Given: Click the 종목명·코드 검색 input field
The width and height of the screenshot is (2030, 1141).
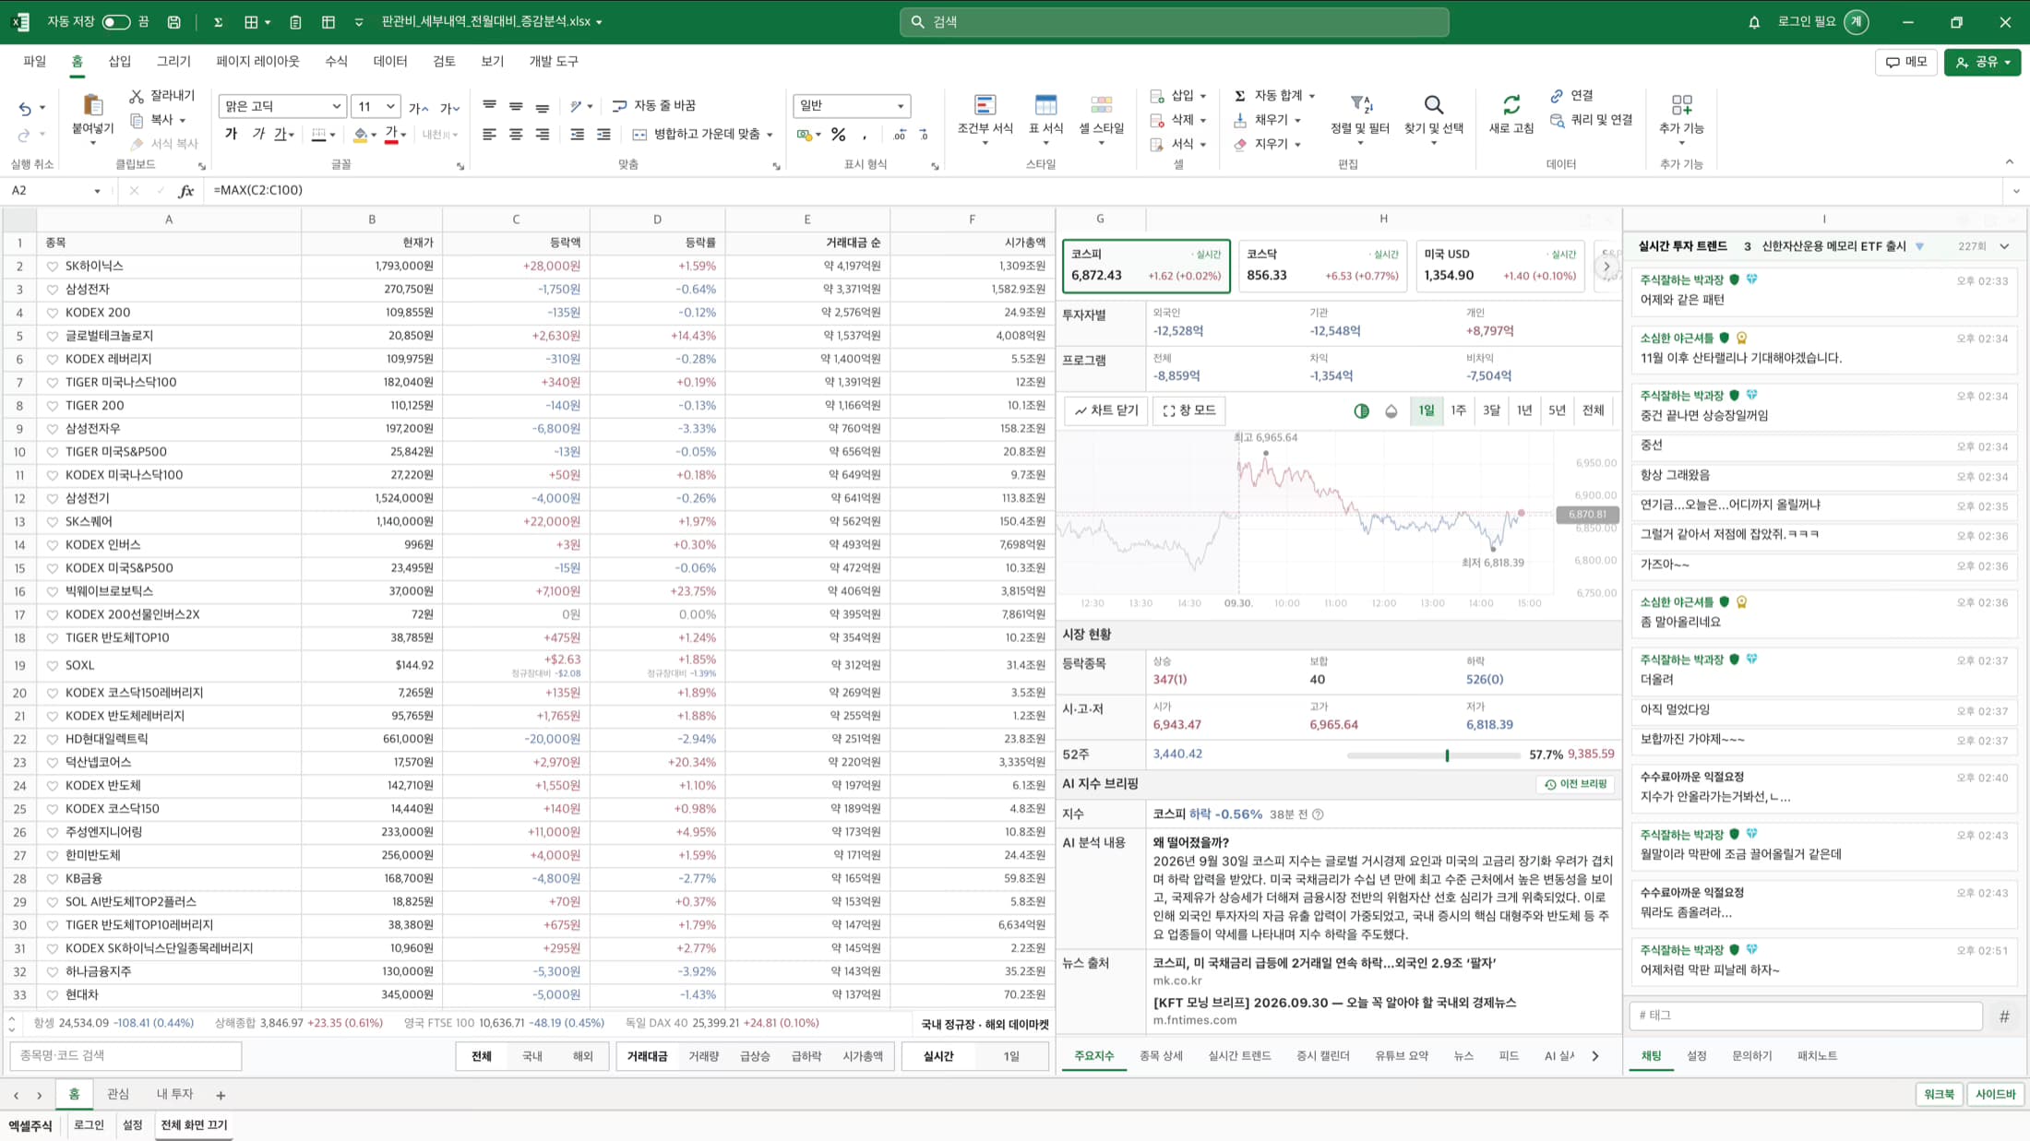Looking at the screenshot, I should coord(125,1056).
